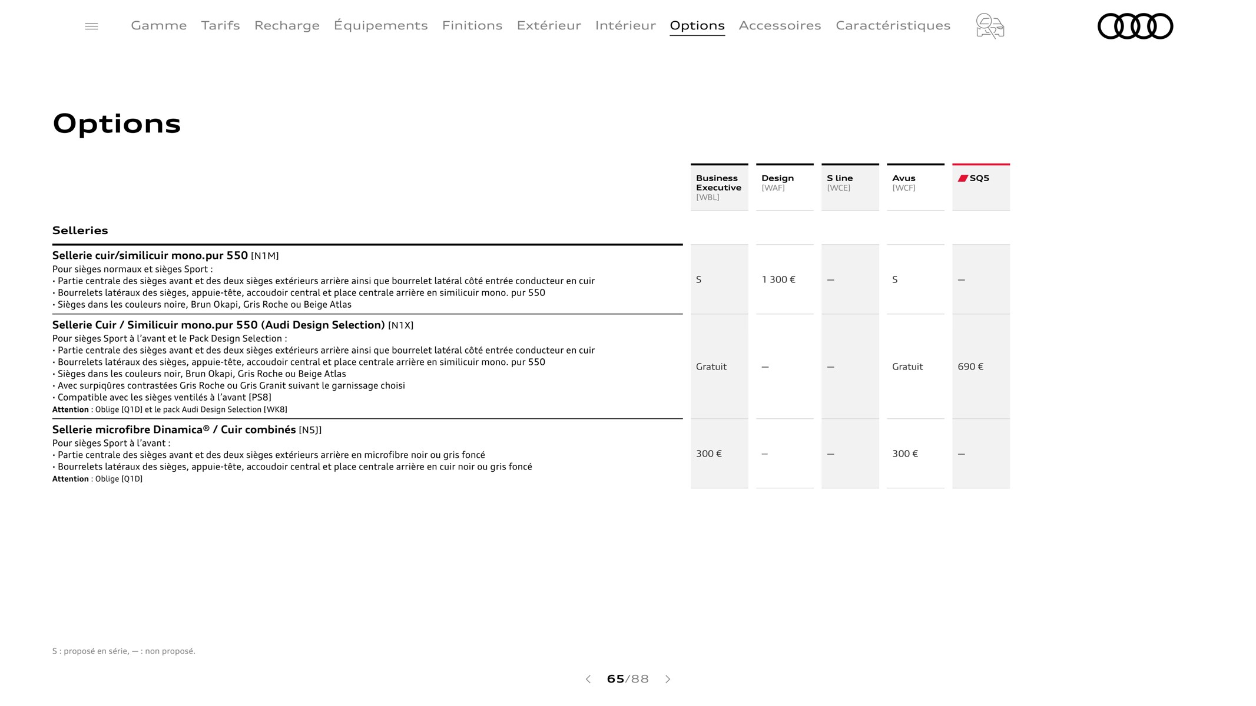Viewport: 1256px width, 706px height.
Task: Click the Oblige [Q1D] pack WK8 note
Action: (x=170, y=409)
